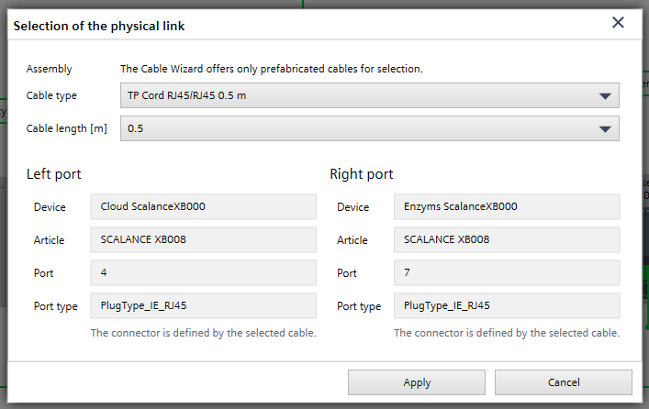
Task: Click the Left port heading
Action: click(x=60, y=173)
